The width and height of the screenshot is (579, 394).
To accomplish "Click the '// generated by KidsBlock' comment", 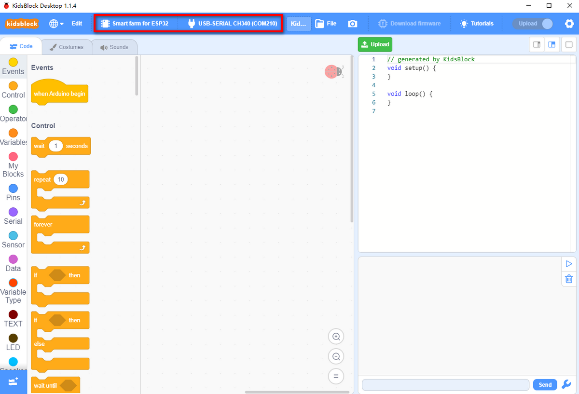I will 431,59.
